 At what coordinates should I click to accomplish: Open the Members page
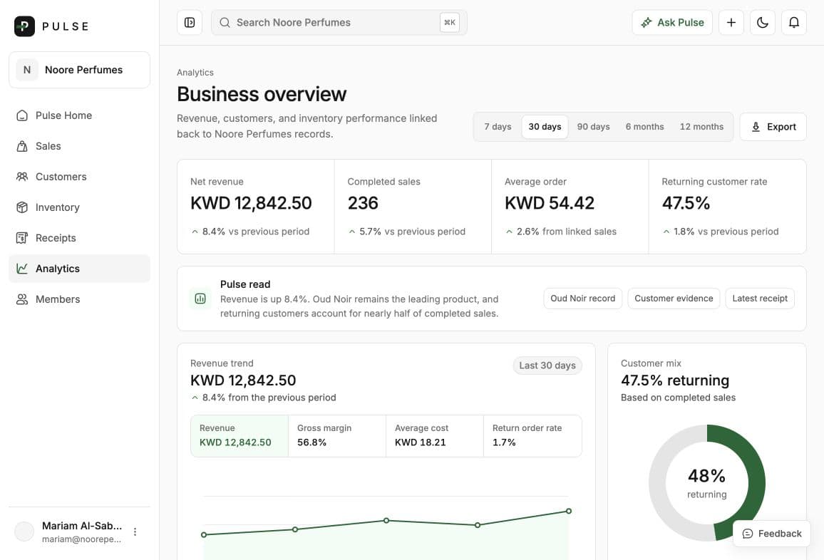[x=79, y=299]
